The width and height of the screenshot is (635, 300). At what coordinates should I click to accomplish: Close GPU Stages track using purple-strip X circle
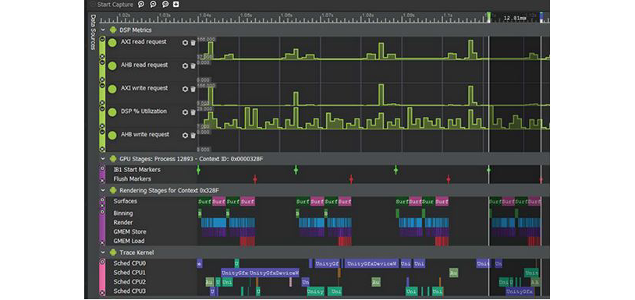(x=102, y=180)
